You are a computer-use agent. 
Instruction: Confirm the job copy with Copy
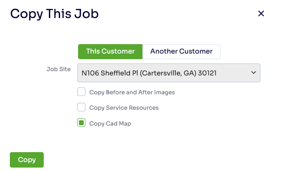click(27, 160)
